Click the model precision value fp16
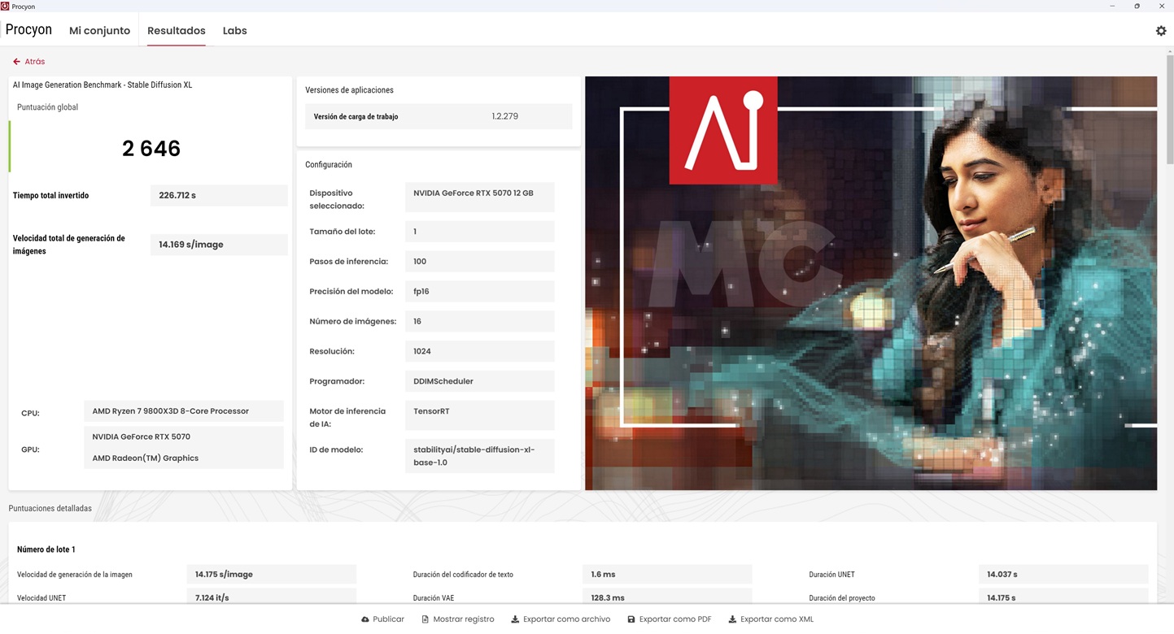Image resolution: width=1174 pixels, height=634 pixels. coord(480,292)
